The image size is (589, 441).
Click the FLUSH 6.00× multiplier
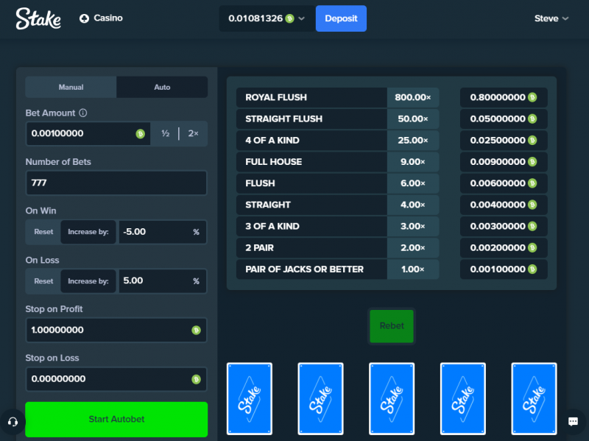[413, 183]
